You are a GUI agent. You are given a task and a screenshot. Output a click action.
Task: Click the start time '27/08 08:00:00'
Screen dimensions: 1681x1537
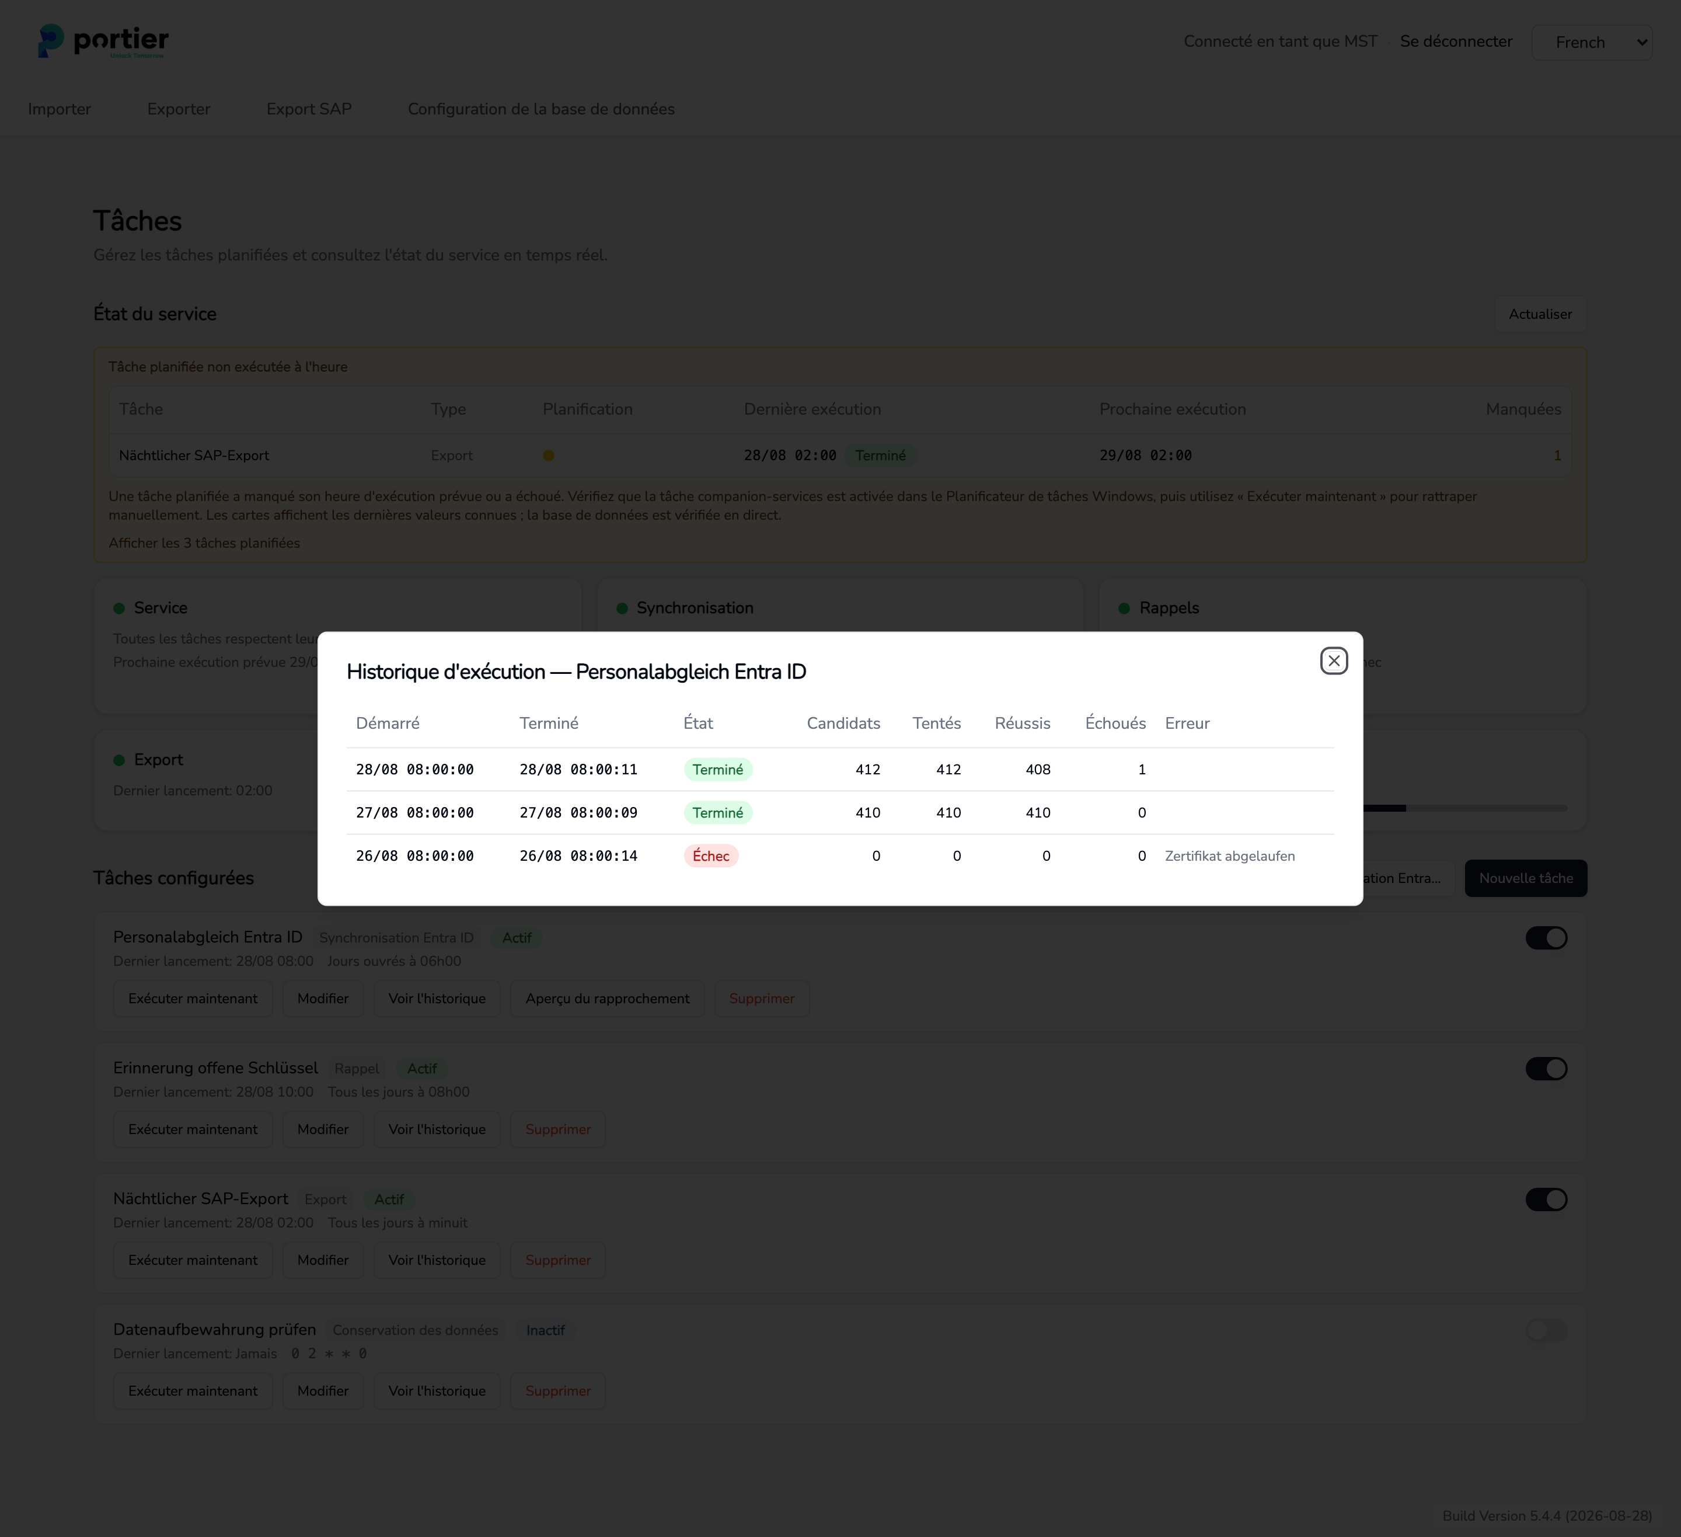click(x=414, y=813)
